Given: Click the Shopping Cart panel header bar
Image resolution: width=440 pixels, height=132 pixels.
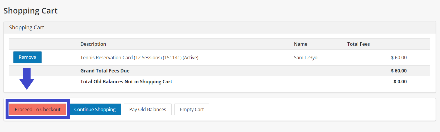Looking at the screenshot, I should click(219, 28).
